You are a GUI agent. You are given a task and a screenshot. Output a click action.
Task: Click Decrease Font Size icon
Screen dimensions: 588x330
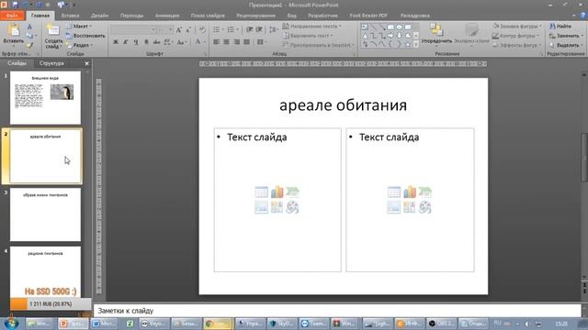(188, 30)
